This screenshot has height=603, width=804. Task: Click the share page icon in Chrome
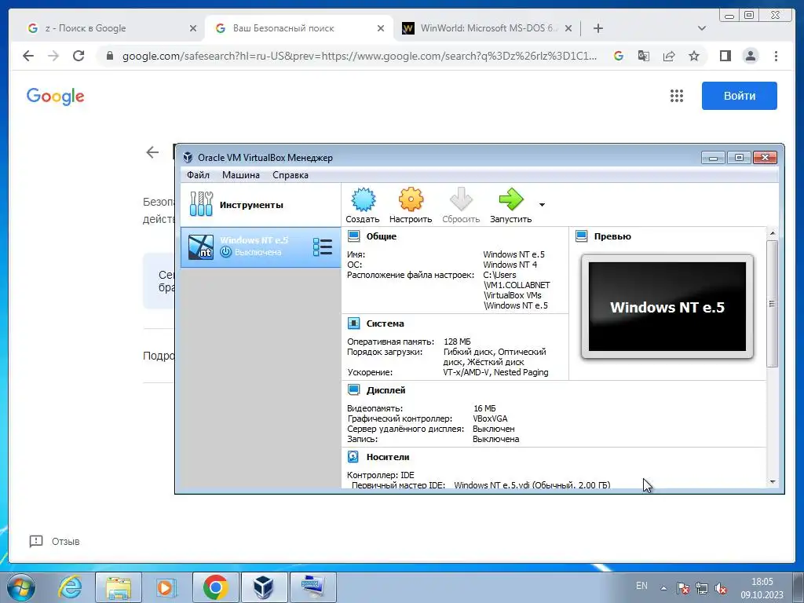[x=669, y=56]
